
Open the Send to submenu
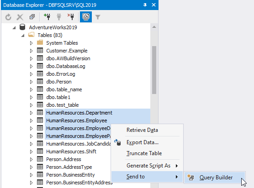pos(147,177)
